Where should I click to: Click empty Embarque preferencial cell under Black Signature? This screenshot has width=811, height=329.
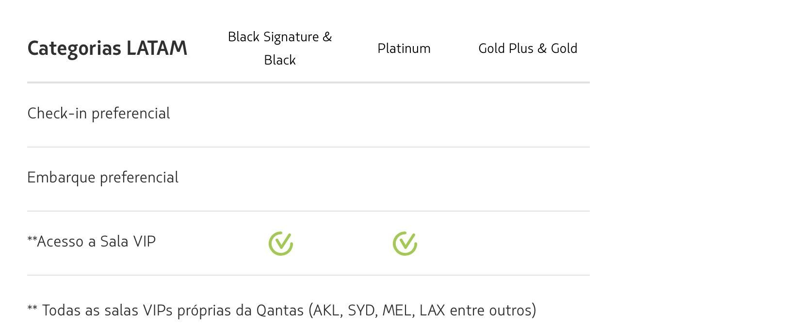point(280,179)
